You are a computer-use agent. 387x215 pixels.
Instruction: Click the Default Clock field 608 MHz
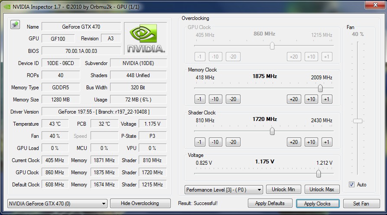(x=55, y=184)
